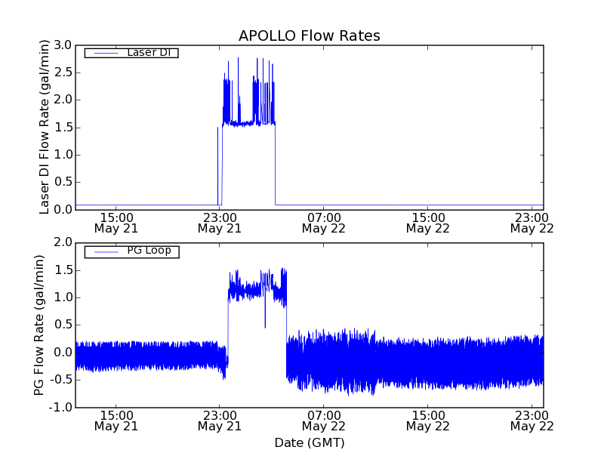This screenshot has height=453, width=604.
Task: Click the APOLLO Flow Rates chart title
Action: [x=309, y=35]
